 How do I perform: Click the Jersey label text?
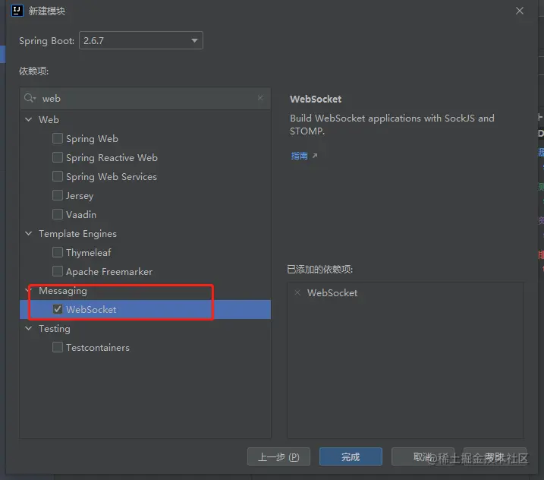(80, 195)
